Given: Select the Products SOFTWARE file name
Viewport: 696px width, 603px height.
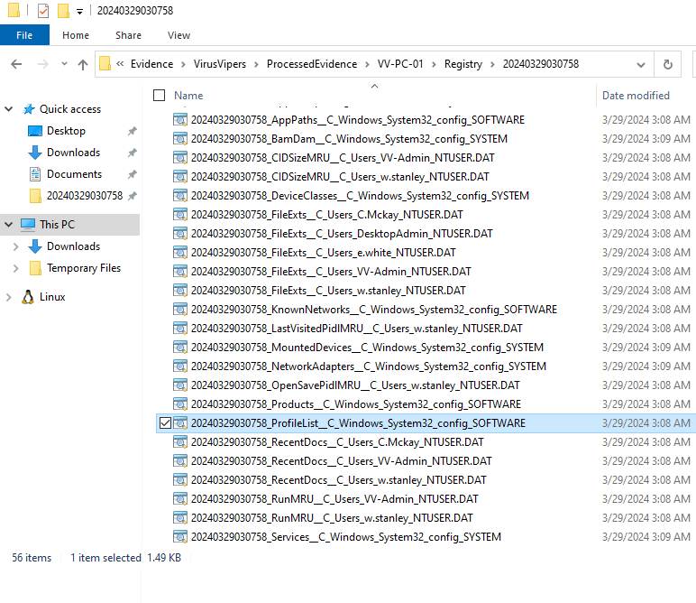Looking at the screenshot, I should (x=355, y=404).
